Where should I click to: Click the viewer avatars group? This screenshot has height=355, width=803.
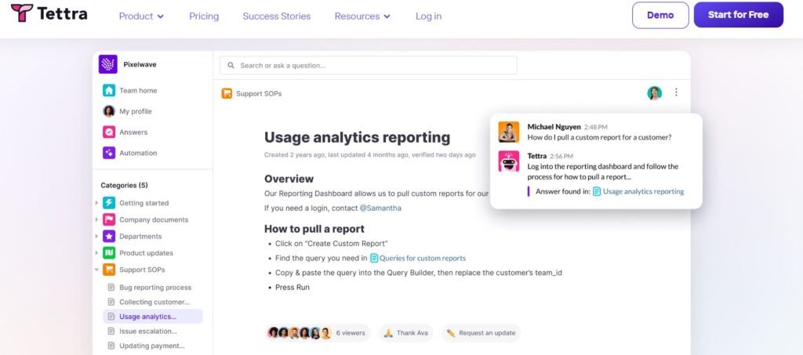[x=300, y=333]
